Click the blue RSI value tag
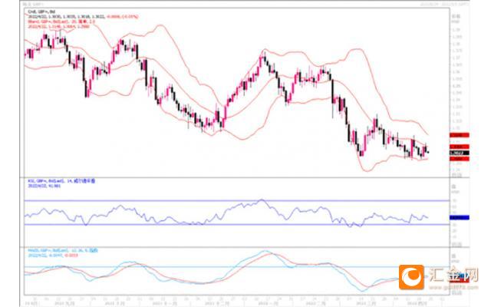The height and width of the screenshot is (307, 491). pyautogui.click(x=459, y=217)
